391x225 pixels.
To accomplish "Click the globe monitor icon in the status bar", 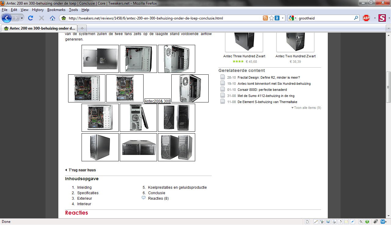I will tap(322, 222).
